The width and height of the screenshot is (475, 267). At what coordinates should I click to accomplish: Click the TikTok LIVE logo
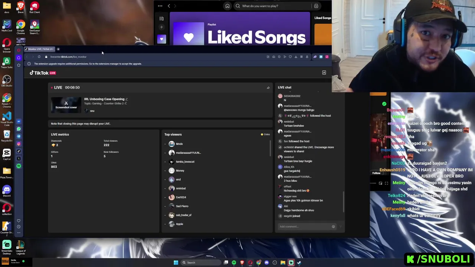pos(43,73)
